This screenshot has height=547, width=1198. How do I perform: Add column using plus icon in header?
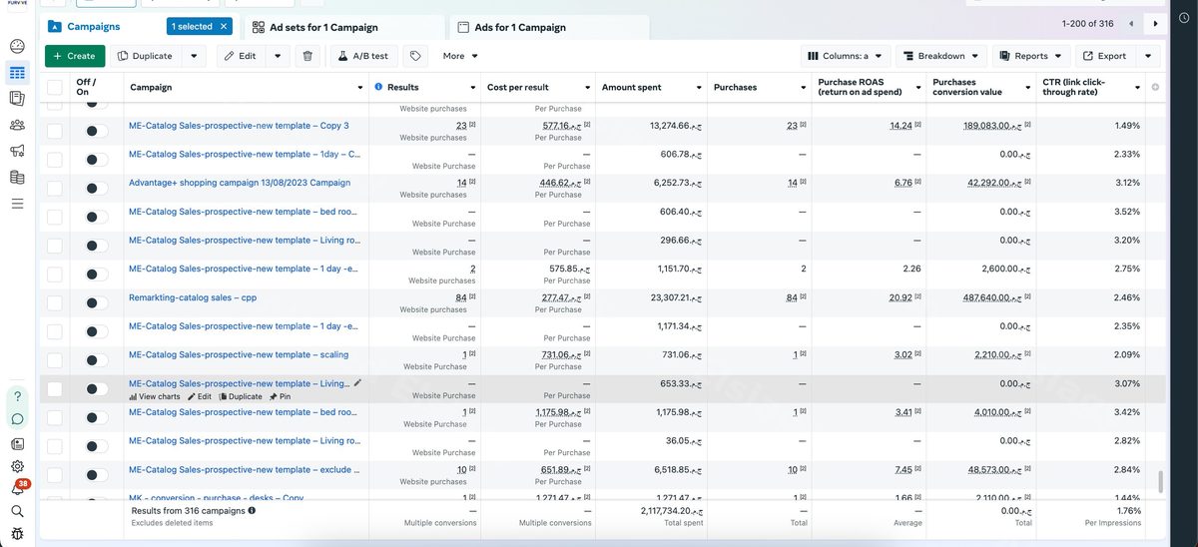1155,88
